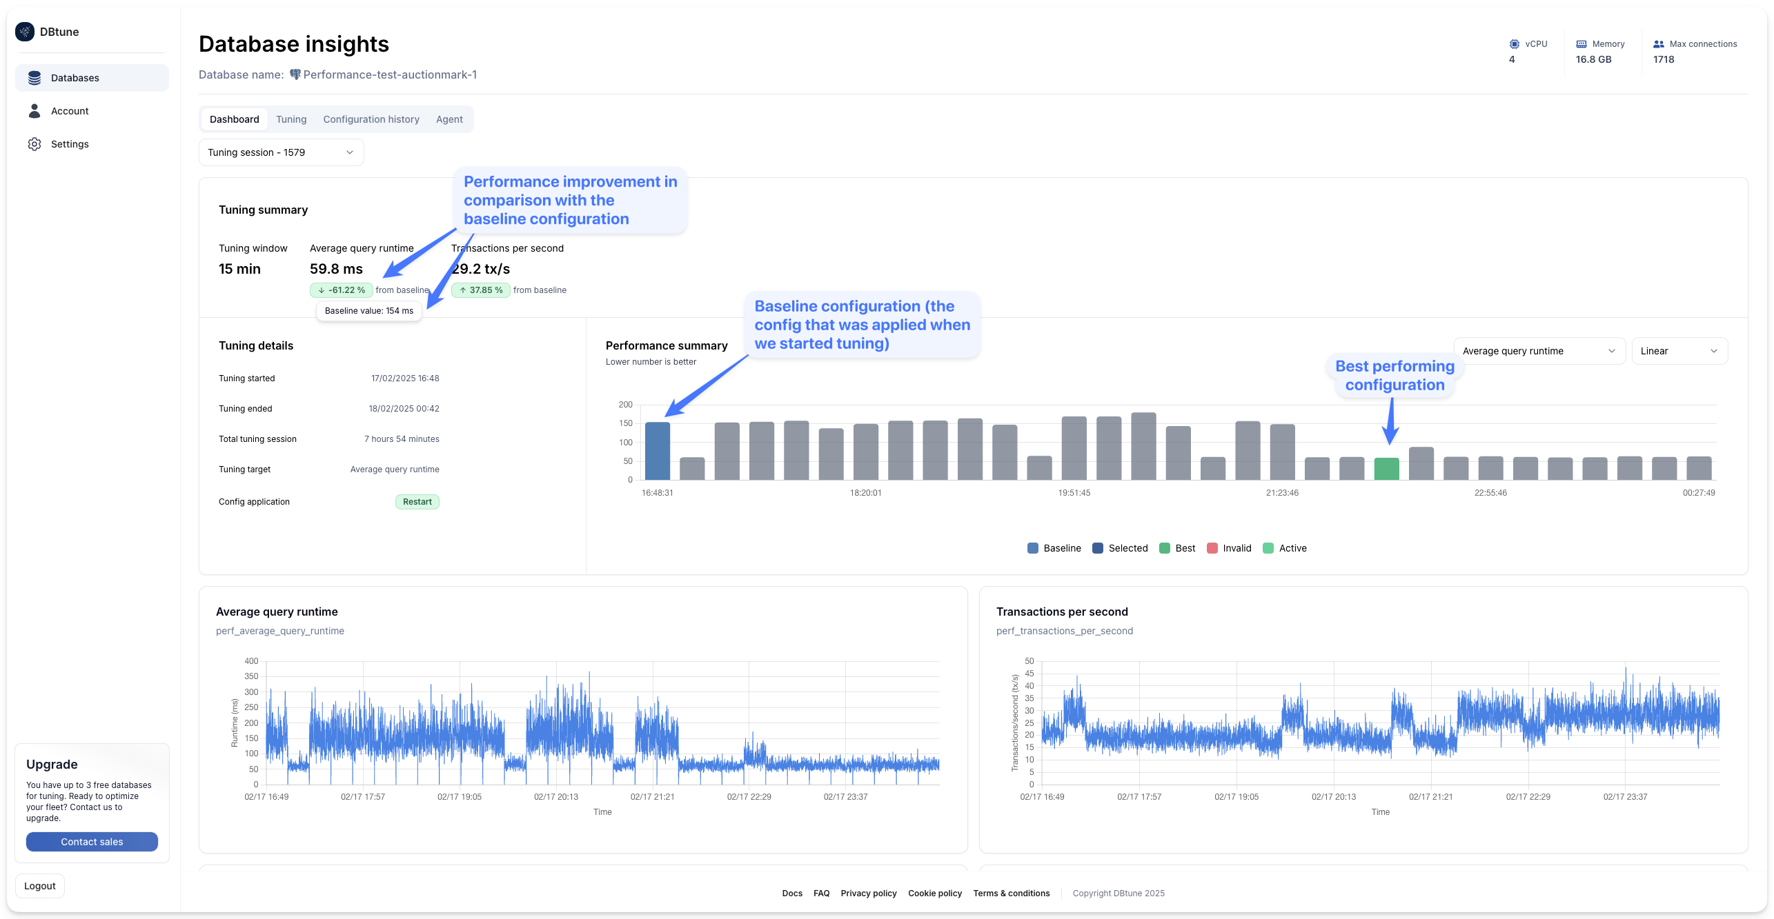Click the Max connections people icon

(x=1659, y=44)
